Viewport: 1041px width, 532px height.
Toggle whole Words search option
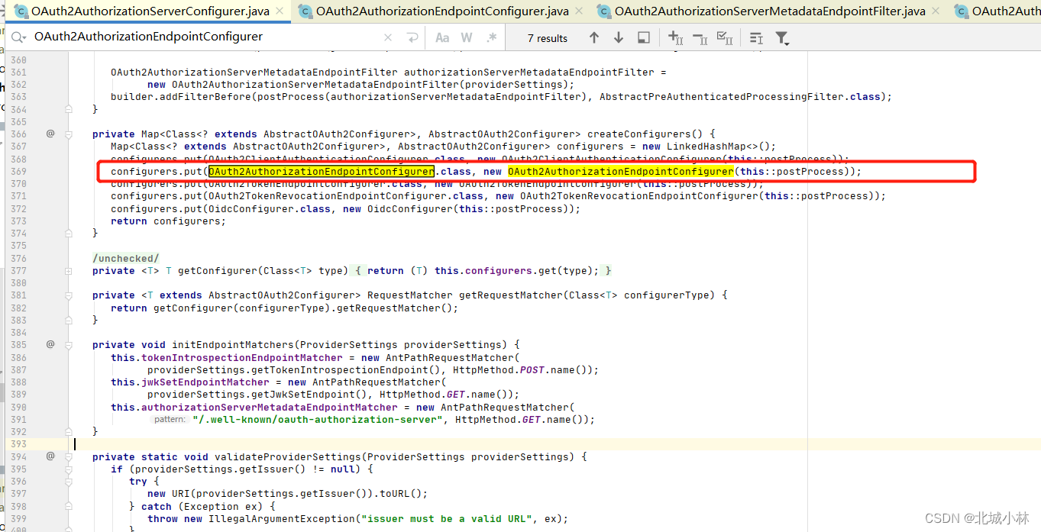[467, 37]
